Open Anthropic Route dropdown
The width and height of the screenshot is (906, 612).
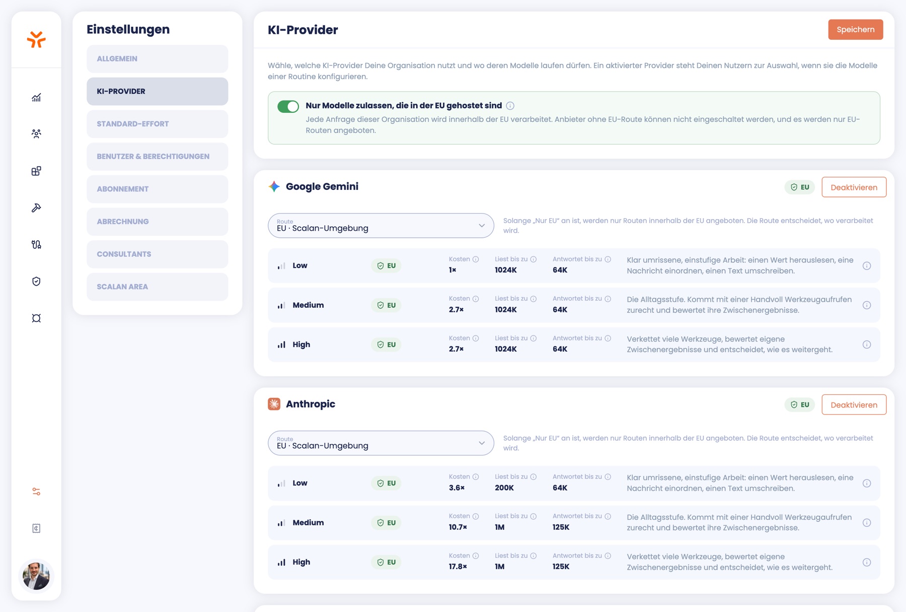(381, 443)
